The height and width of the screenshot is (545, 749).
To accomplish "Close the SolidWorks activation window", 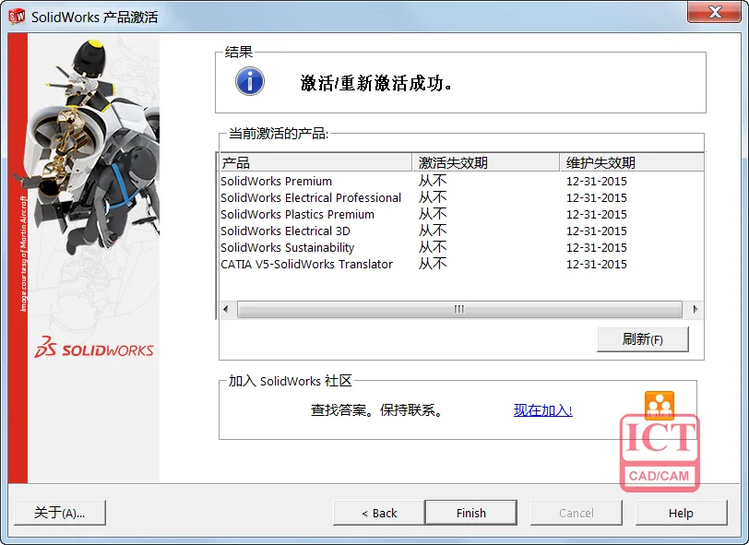I will [714, 11].
